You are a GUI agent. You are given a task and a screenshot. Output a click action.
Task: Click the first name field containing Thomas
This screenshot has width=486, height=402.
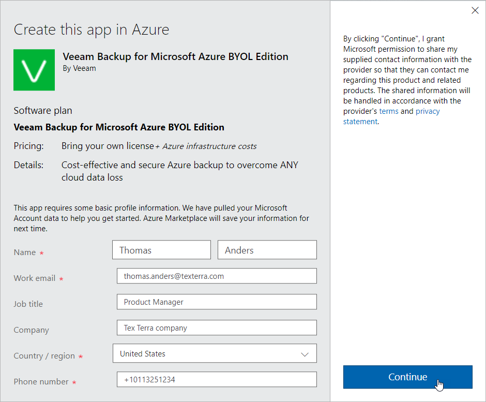pos(161,250)
